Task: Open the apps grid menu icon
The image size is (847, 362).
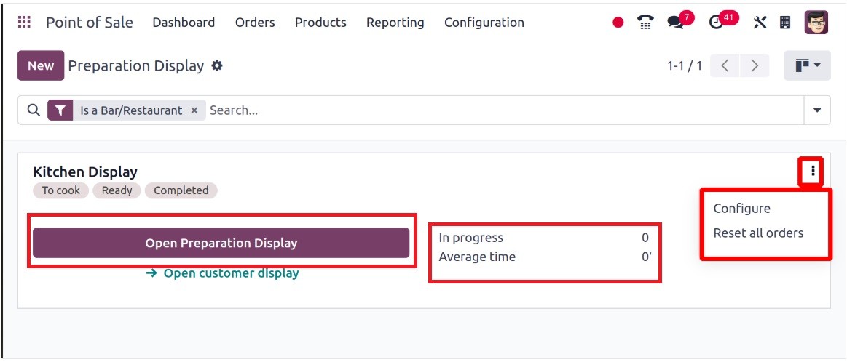Action: (24, 23)
